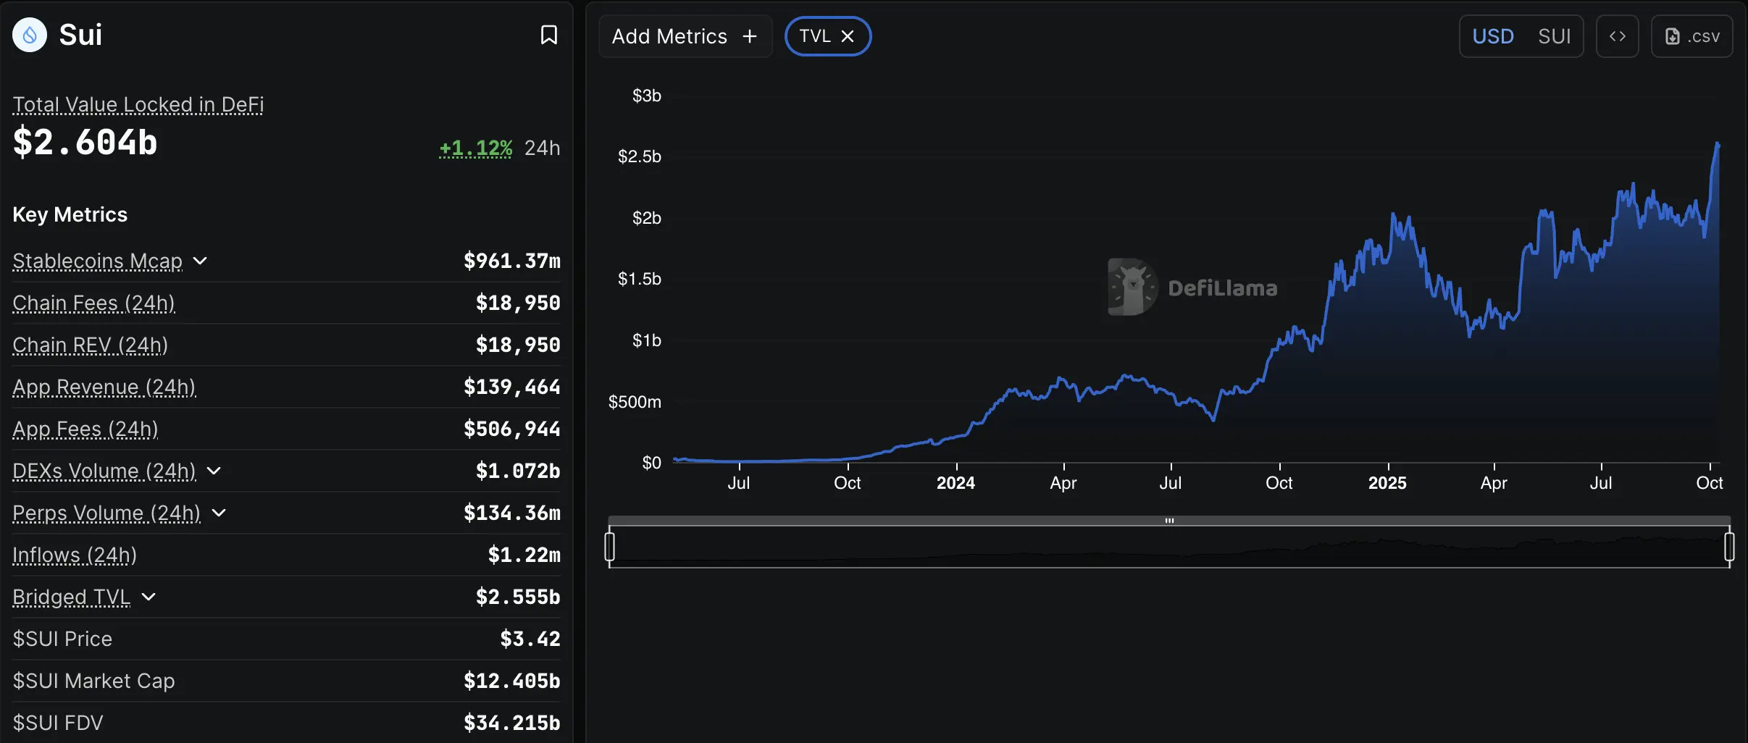Expand the DEXs Volume (24h) details

tap(214, 471)
